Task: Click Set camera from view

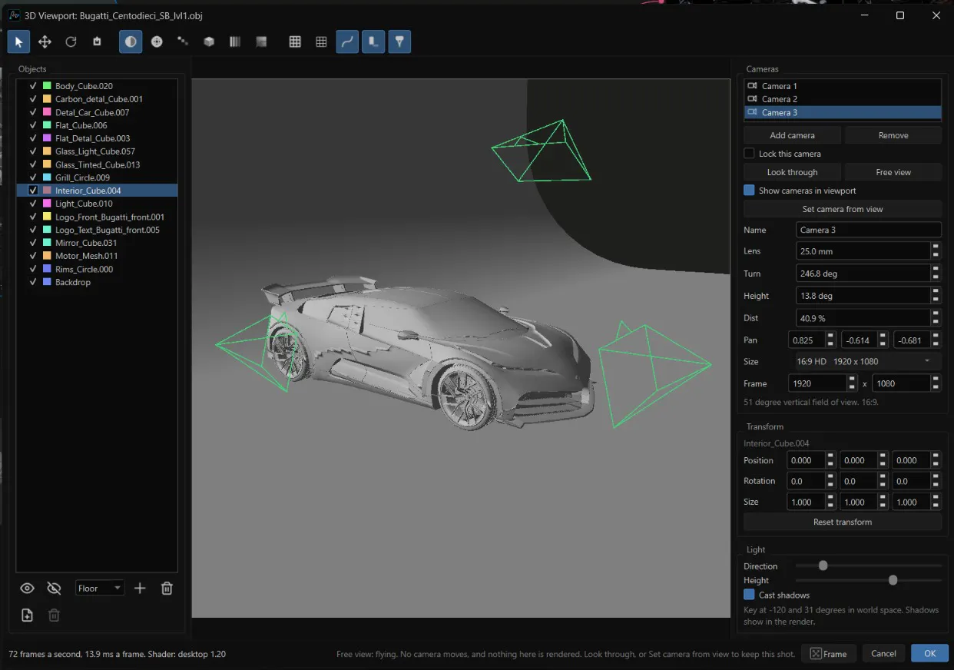Action: coord(843,209)
